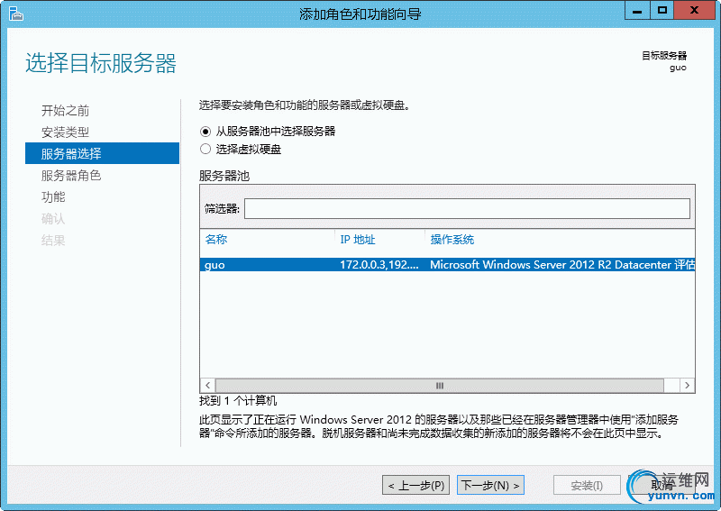
Task: Click the 取消 cancel button
Action: pos(662,485)
